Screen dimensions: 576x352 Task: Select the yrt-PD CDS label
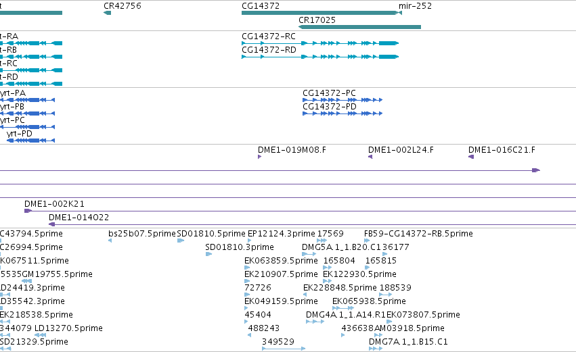point(20,134)
